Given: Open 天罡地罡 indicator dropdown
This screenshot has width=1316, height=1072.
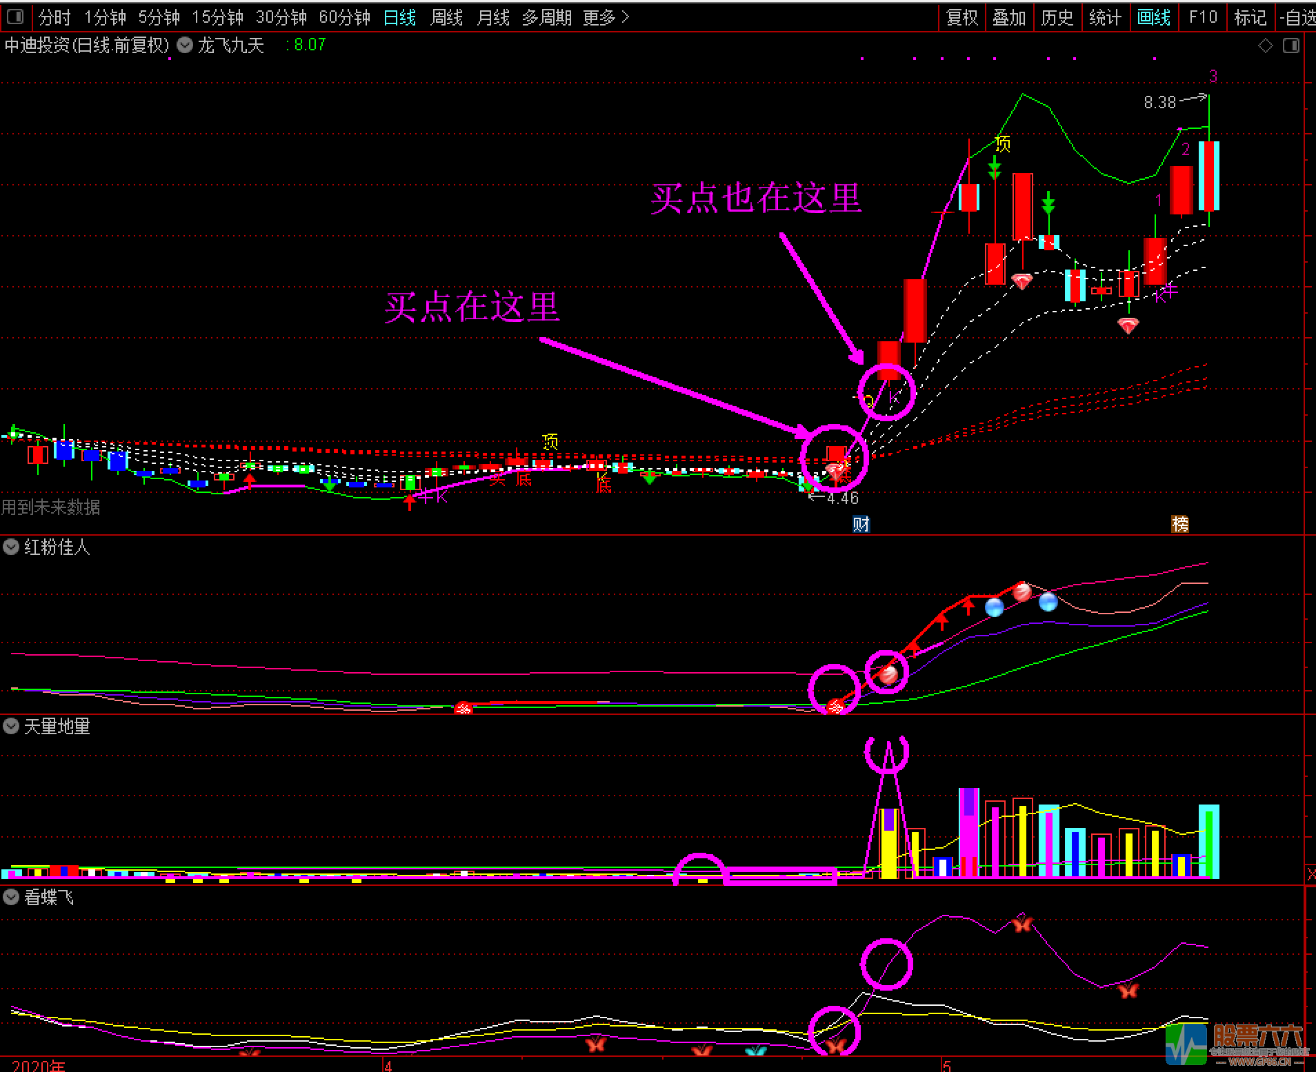Looking at the screenshot, I should (11, 726).
